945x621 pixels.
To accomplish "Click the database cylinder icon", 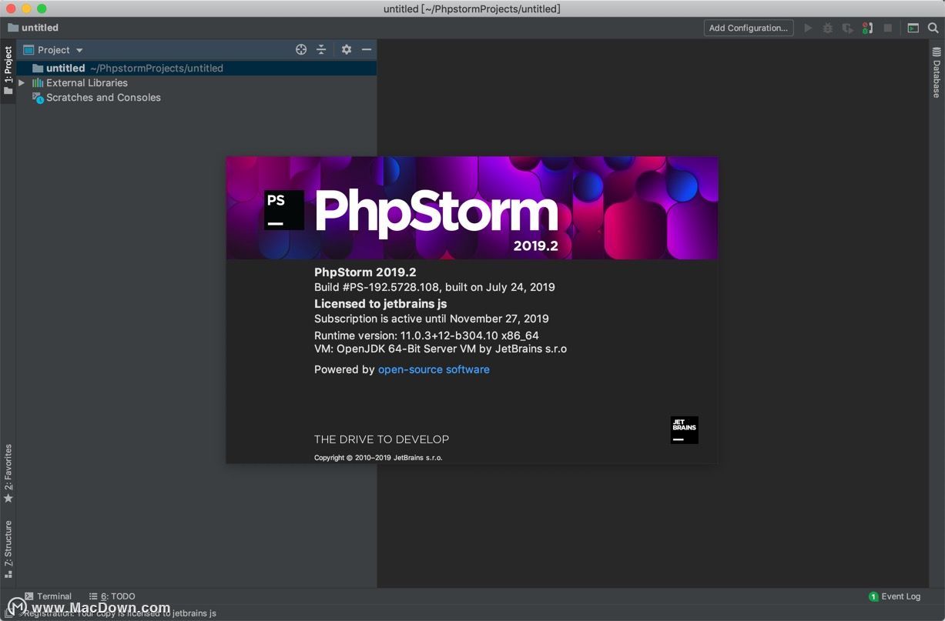I will [937, 52].
